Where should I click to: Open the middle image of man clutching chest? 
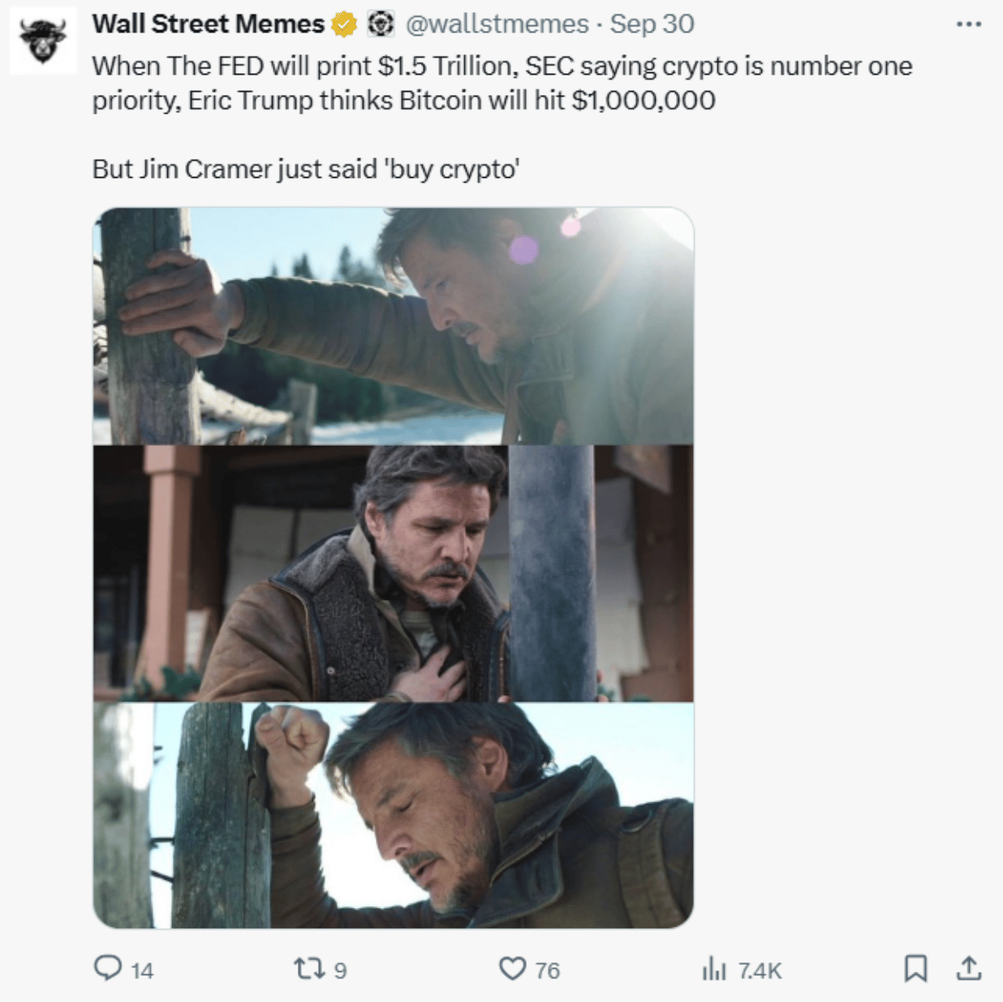[x=394, y=573]
